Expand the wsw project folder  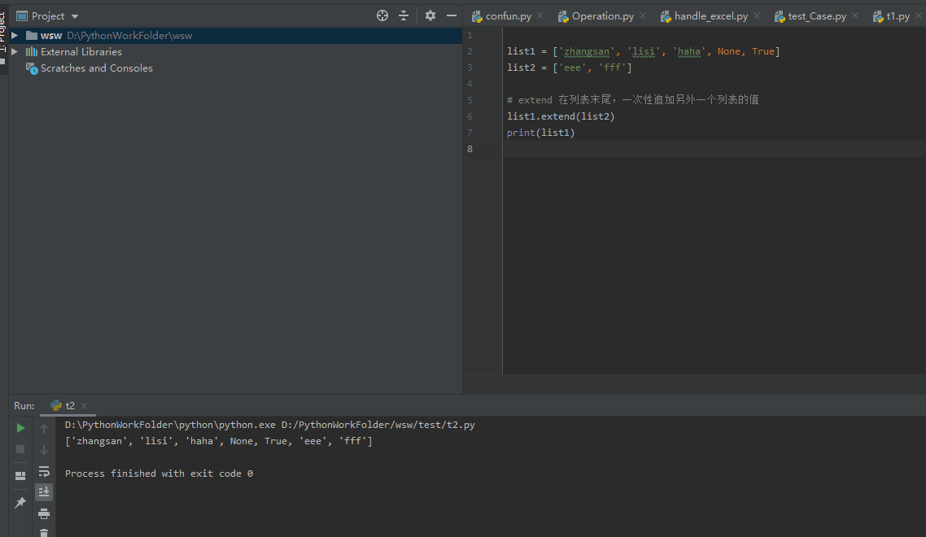coord(14,36)
